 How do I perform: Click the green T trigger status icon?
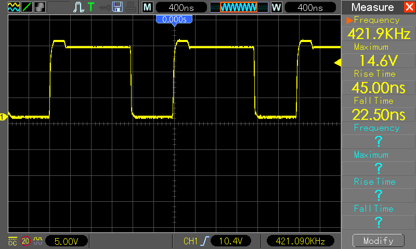point(90,7)
